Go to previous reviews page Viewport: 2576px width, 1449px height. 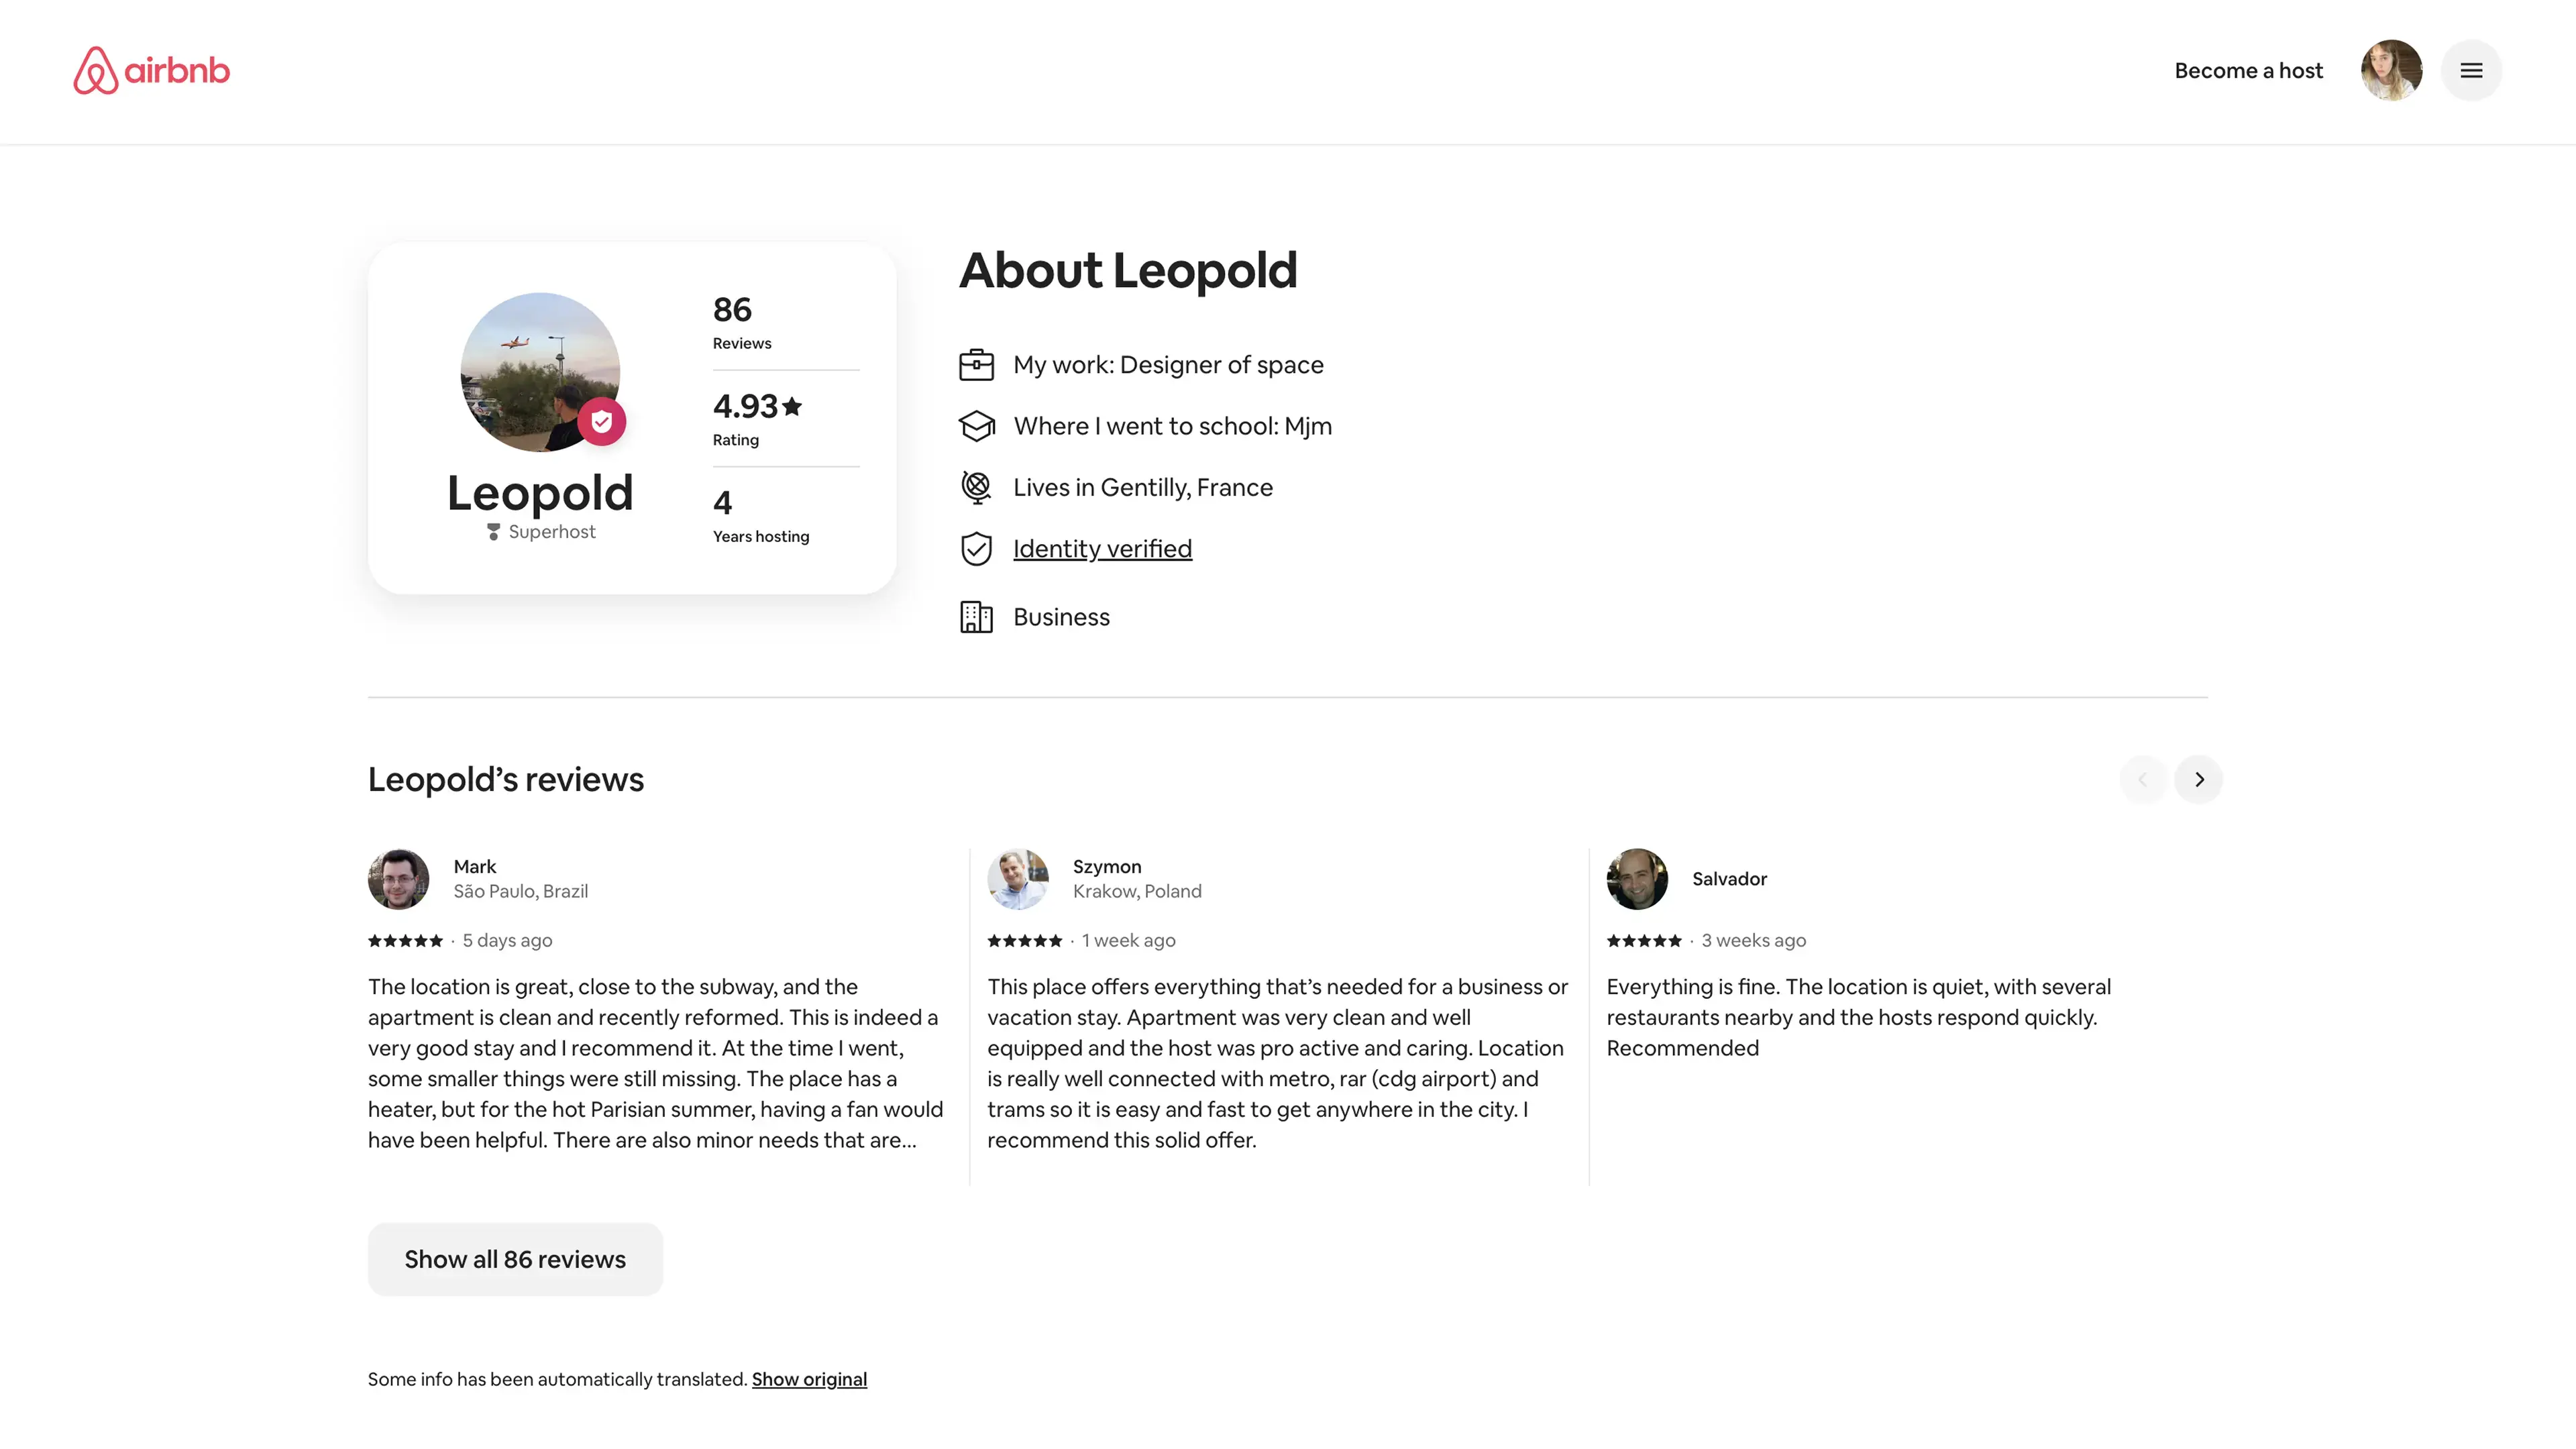pyautogui.click(x=2142, y=779)
